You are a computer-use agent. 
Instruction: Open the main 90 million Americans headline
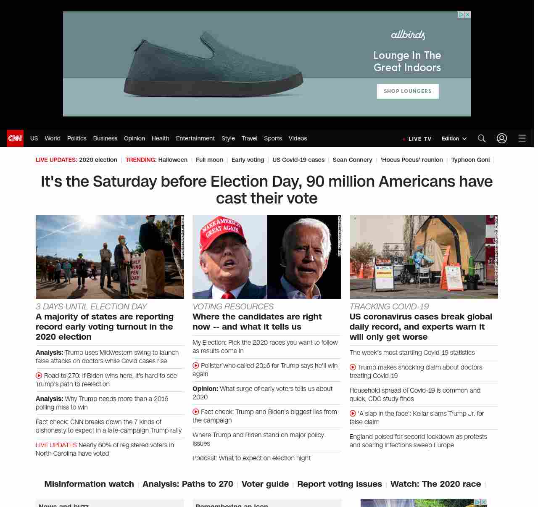point(266,190)
